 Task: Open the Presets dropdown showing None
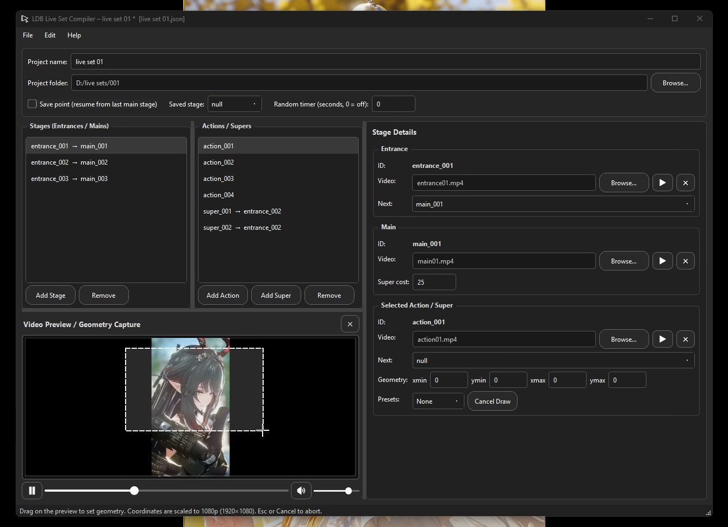pos(438,401)
